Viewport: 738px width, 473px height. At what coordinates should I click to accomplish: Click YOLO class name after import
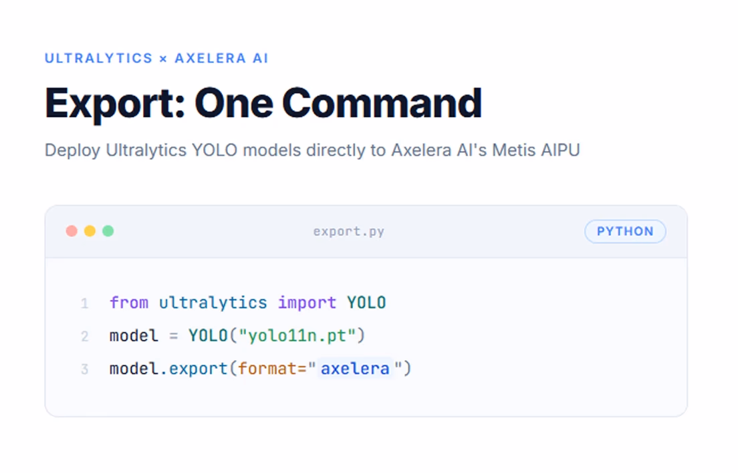point(366,303)
